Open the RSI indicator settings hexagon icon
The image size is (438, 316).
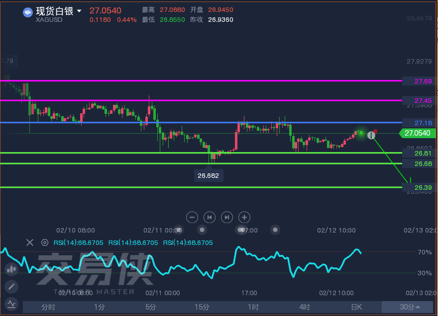pos(45,242)
